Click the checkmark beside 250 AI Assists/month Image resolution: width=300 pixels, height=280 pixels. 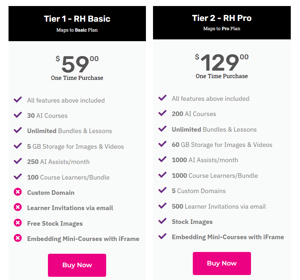click(18, 161)
